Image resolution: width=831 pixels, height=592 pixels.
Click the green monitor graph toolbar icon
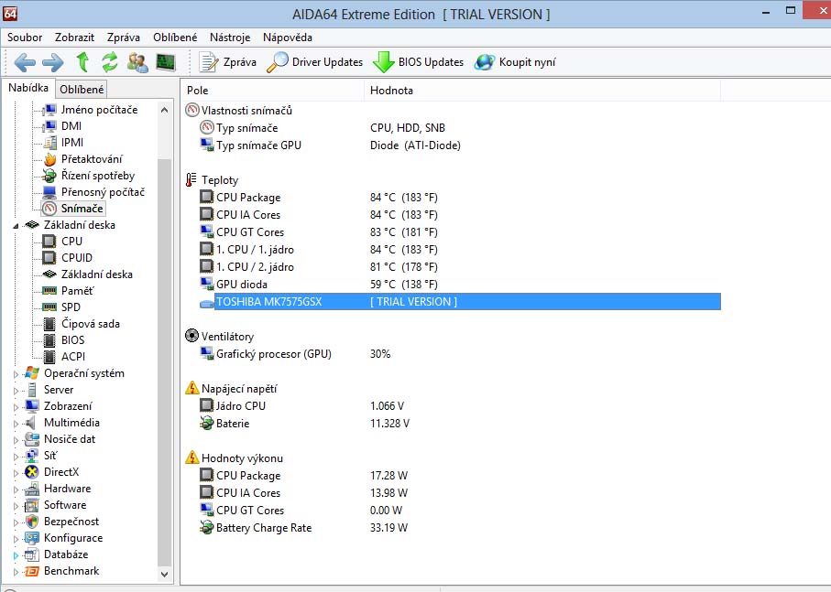click(166, 62)
